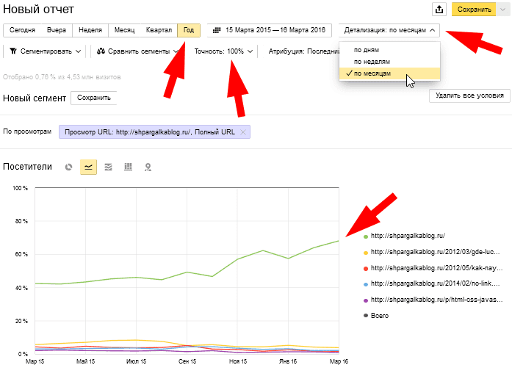Screen dimensions: 512x365
Task: Choose по неделям in the detail menu
Action: pyautogui.click(x=371, y=62)
